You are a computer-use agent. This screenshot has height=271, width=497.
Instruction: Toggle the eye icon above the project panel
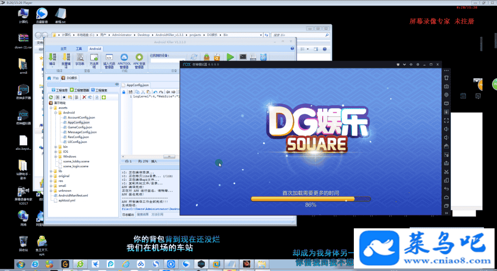click(x=116, y=84)
